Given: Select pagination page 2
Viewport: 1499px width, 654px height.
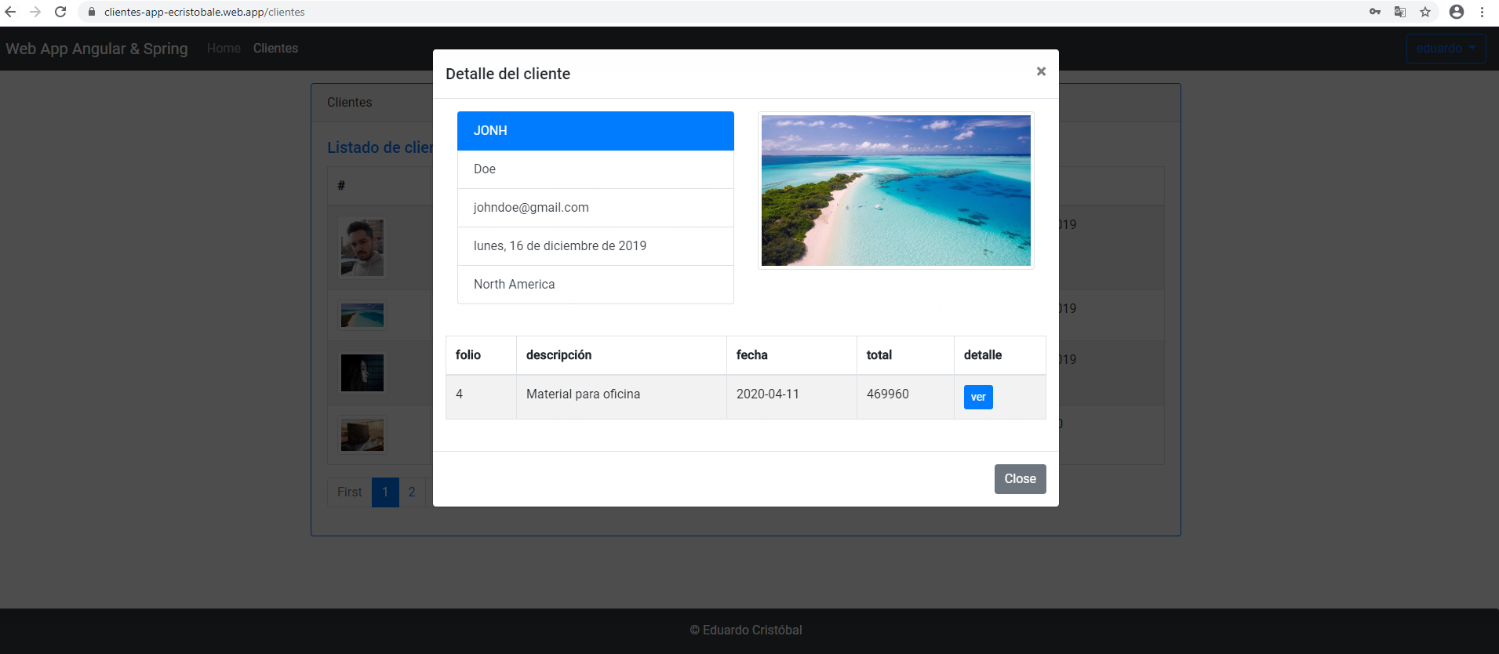Looking at the screenshot, I should [412, 492].
